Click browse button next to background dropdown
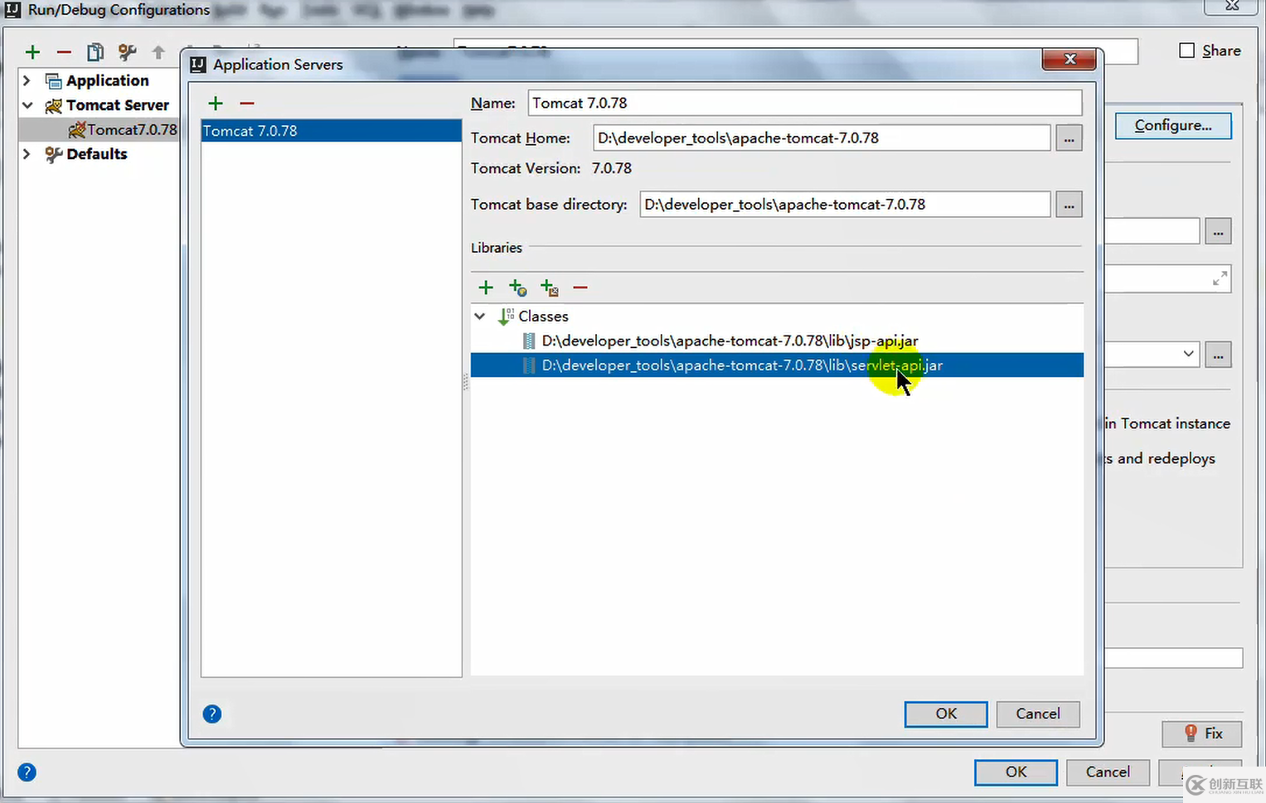1266x803 pixels. 1218,355
